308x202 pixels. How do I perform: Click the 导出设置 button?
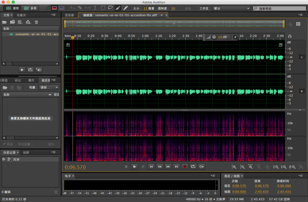[x=26, y=144]
